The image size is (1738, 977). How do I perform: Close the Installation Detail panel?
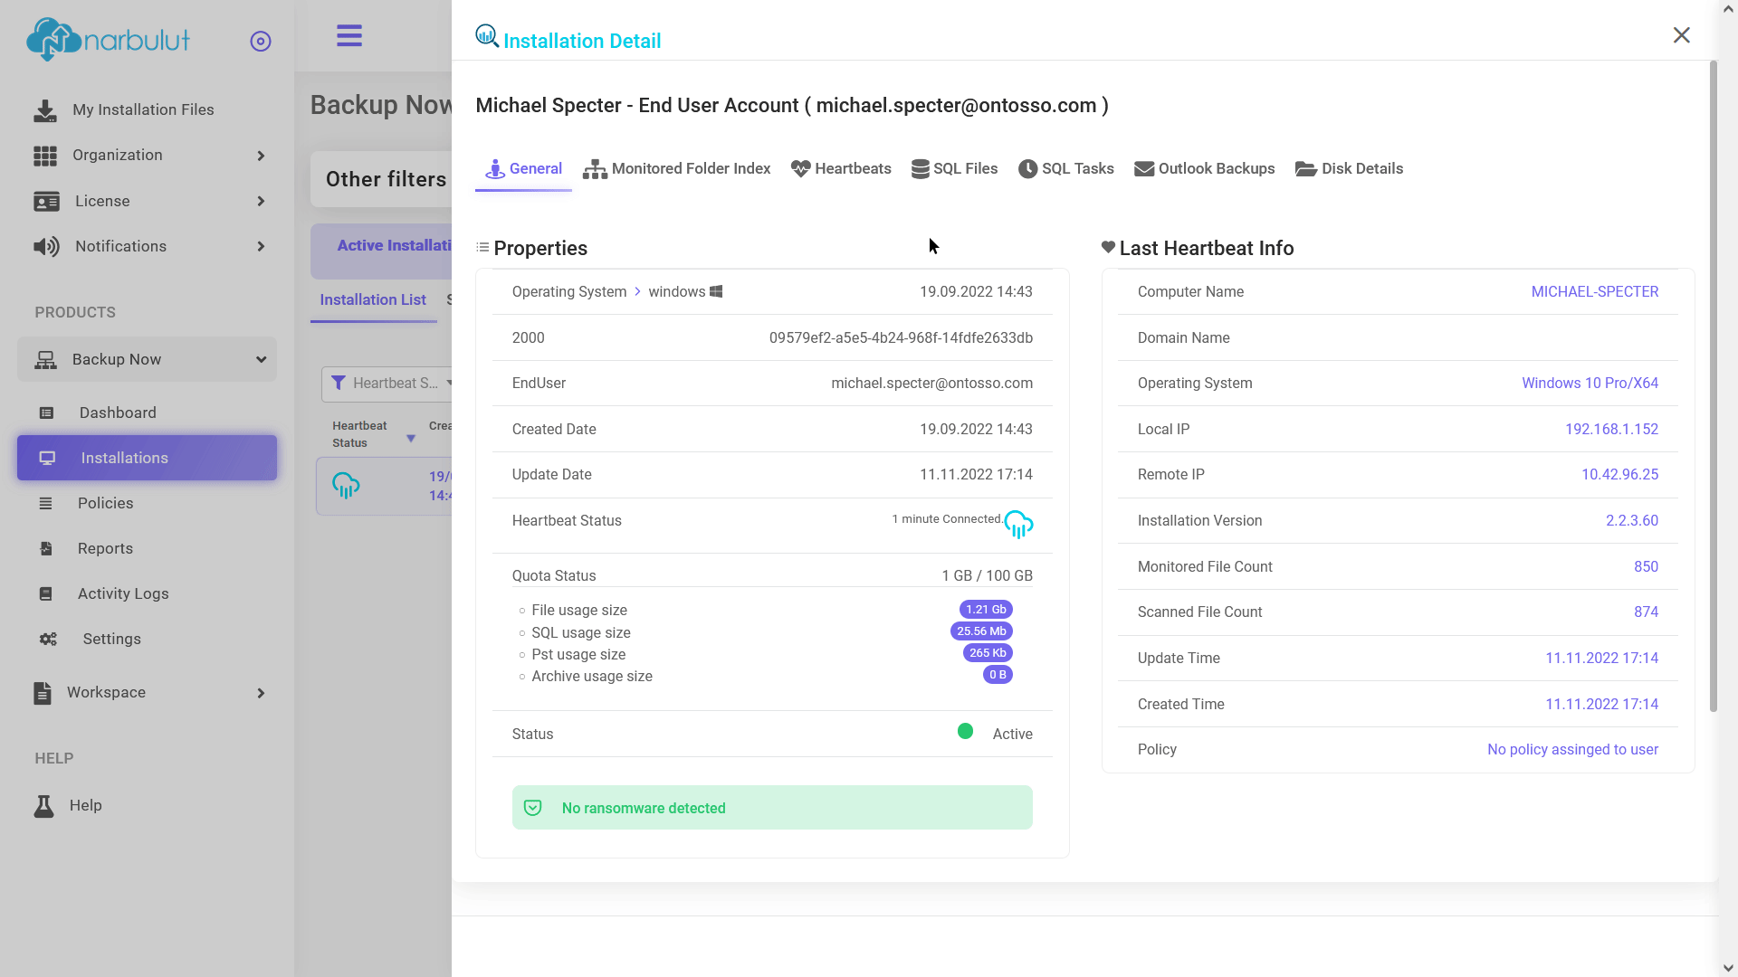coord(1682,35)
